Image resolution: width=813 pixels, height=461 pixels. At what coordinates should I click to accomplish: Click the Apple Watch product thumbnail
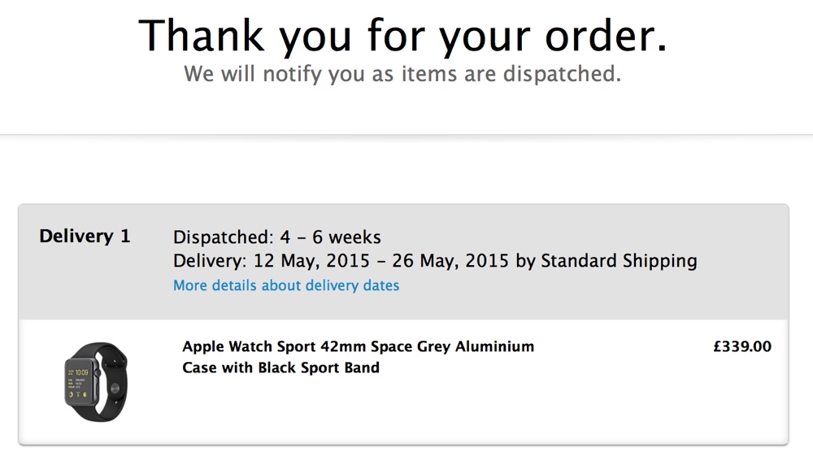pyautogui.click(x=95, y=381)
